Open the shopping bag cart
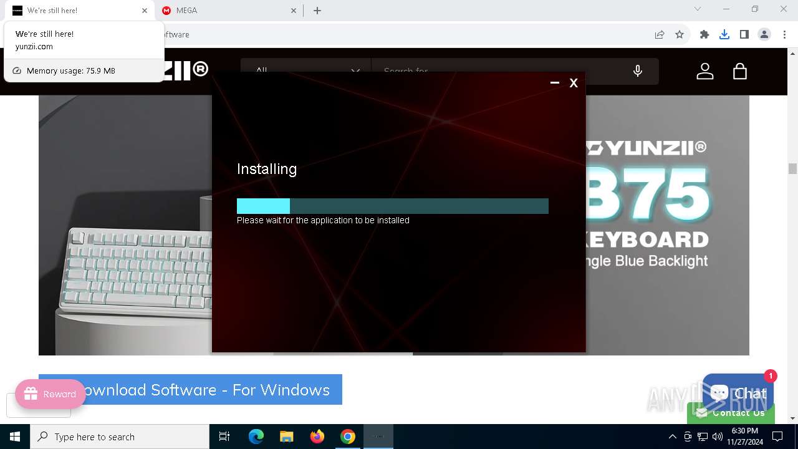The width and height of the screenshot is (798, 449). [740, 71]
